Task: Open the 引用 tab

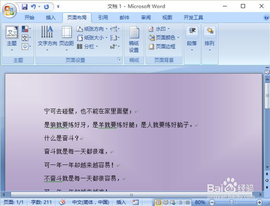Action: coord(103,18)
